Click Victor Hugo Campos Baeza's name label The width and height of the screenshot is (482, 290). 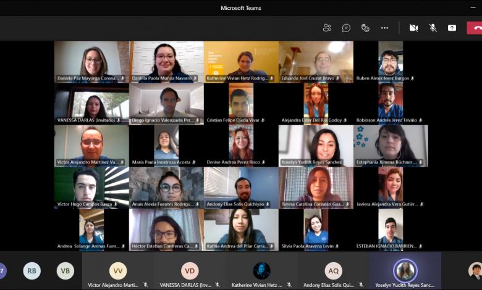[85, 204]
